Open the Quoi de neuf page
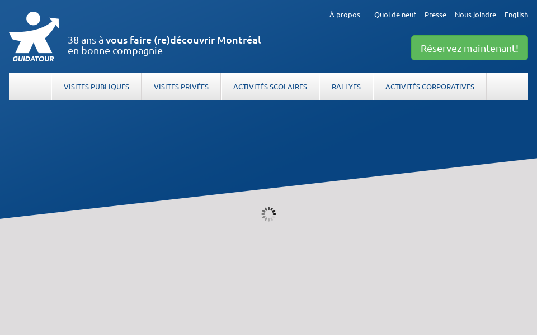This screenshot has width=537, height=335. pos(395,15)
